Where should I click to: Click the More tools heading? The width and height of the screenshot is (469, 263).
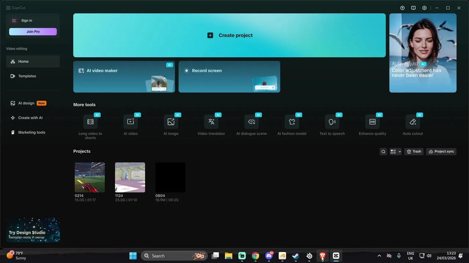tap(84, 105)
